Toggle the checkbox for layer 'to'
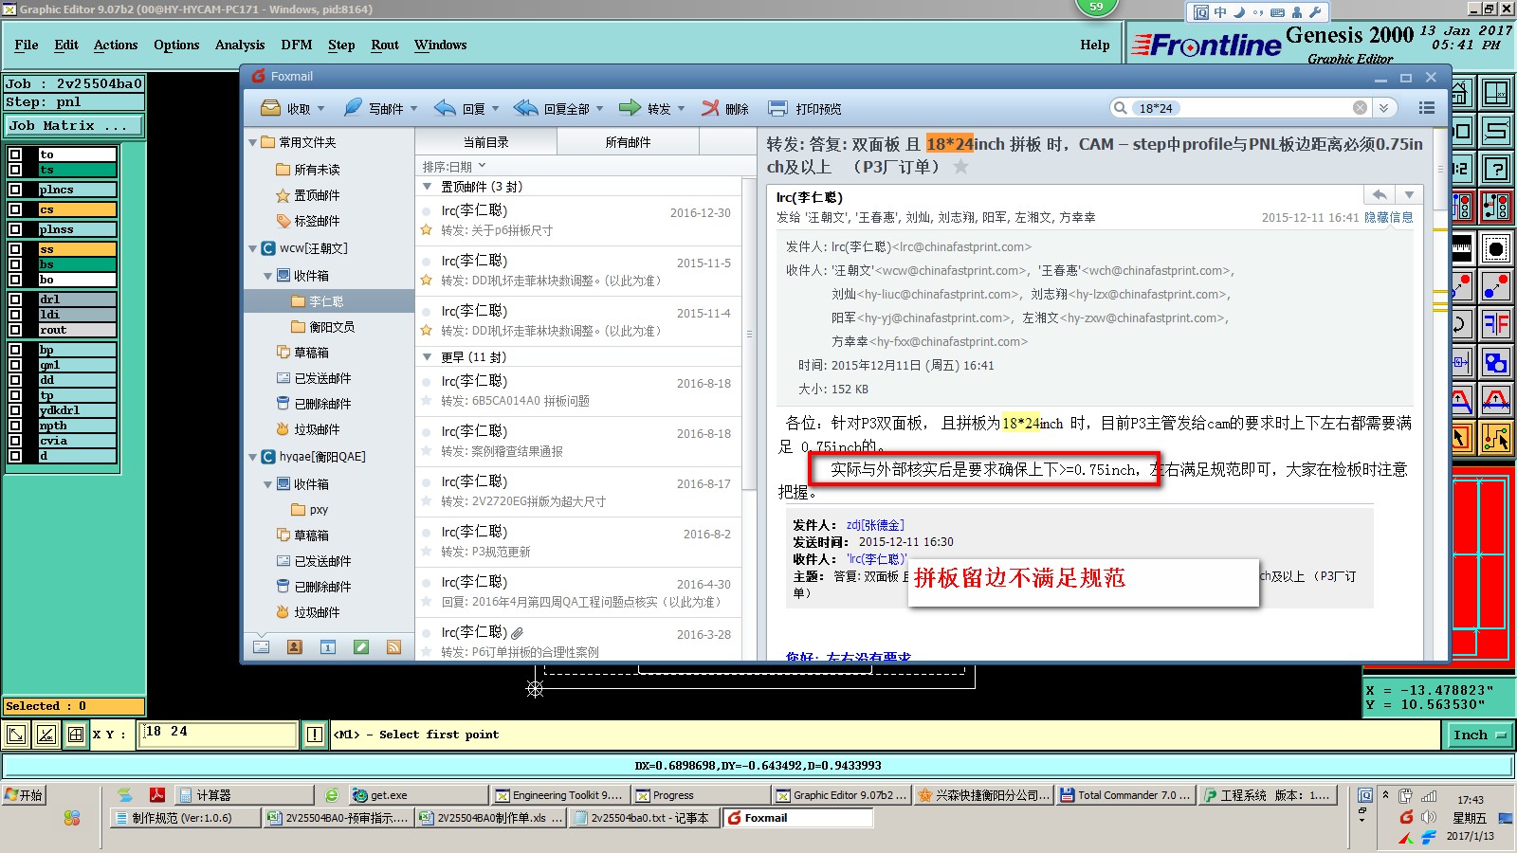This screenshot has height=853, width=1517. (15, 154)
